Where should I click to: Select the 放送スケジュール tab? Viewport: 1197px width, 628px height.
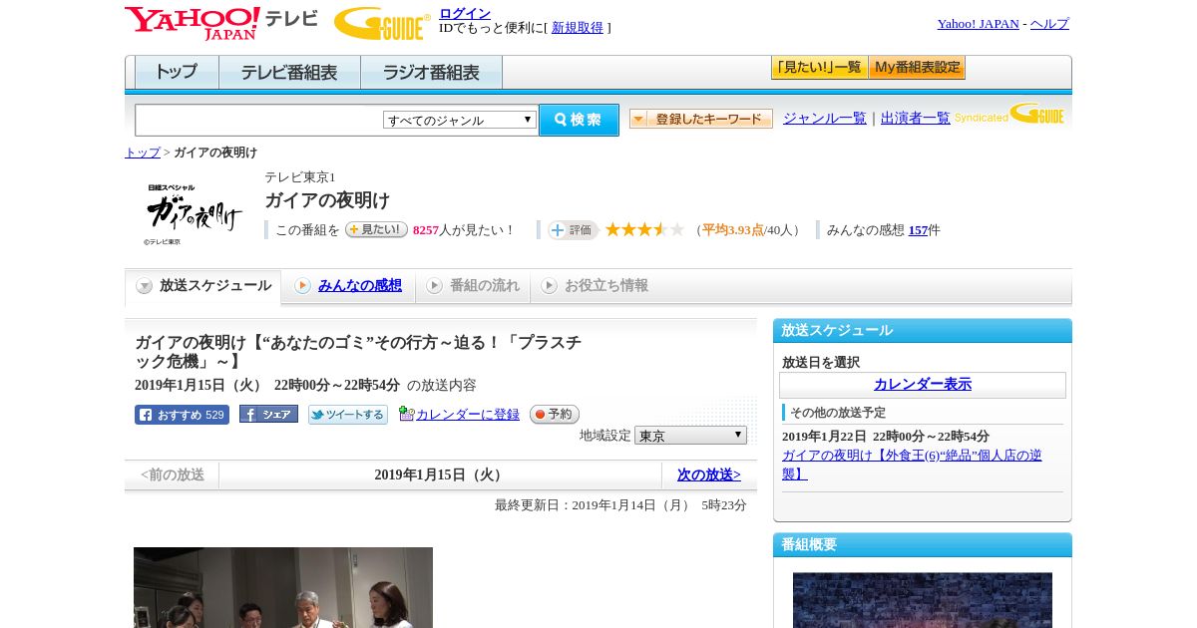pos(203,286)
